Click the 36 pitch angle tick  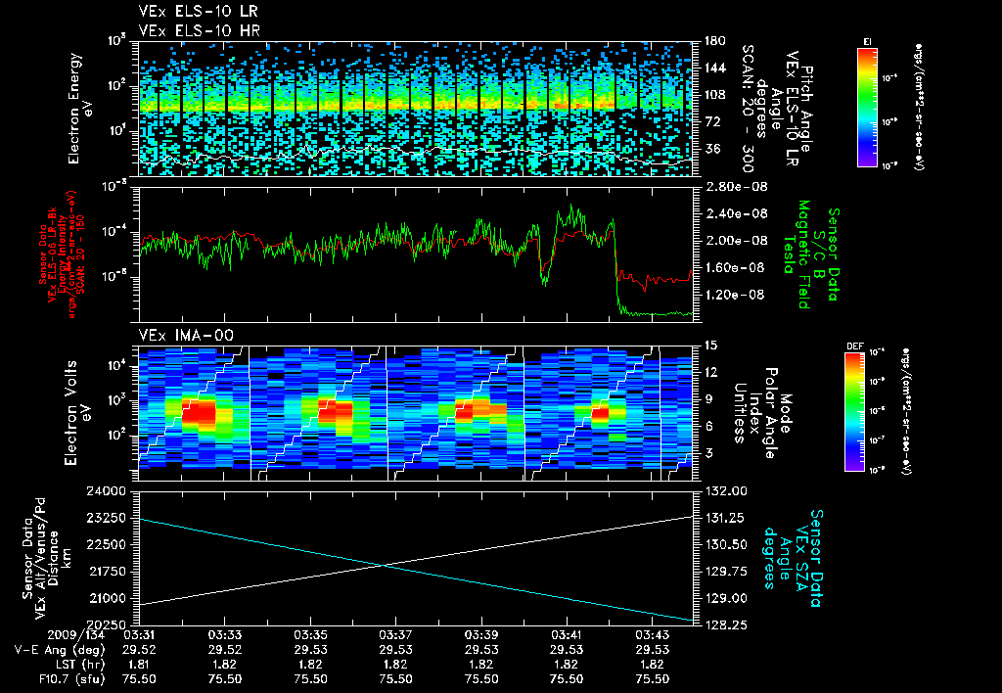[x=712, y=149]
